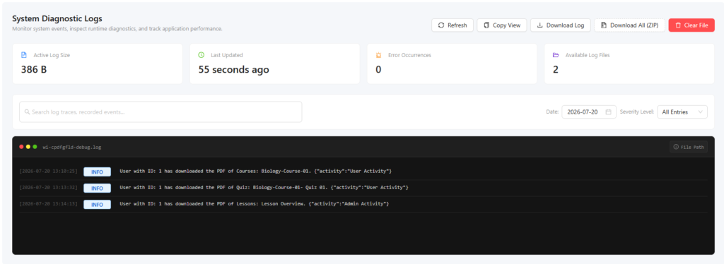Viewport: 724px width, 264px height.
Task: Select the Biology-Course-01 courses PDF log message
Action: click(x=255, y=171)
